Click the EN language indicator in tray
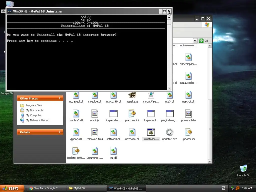 tap(223, 188)
